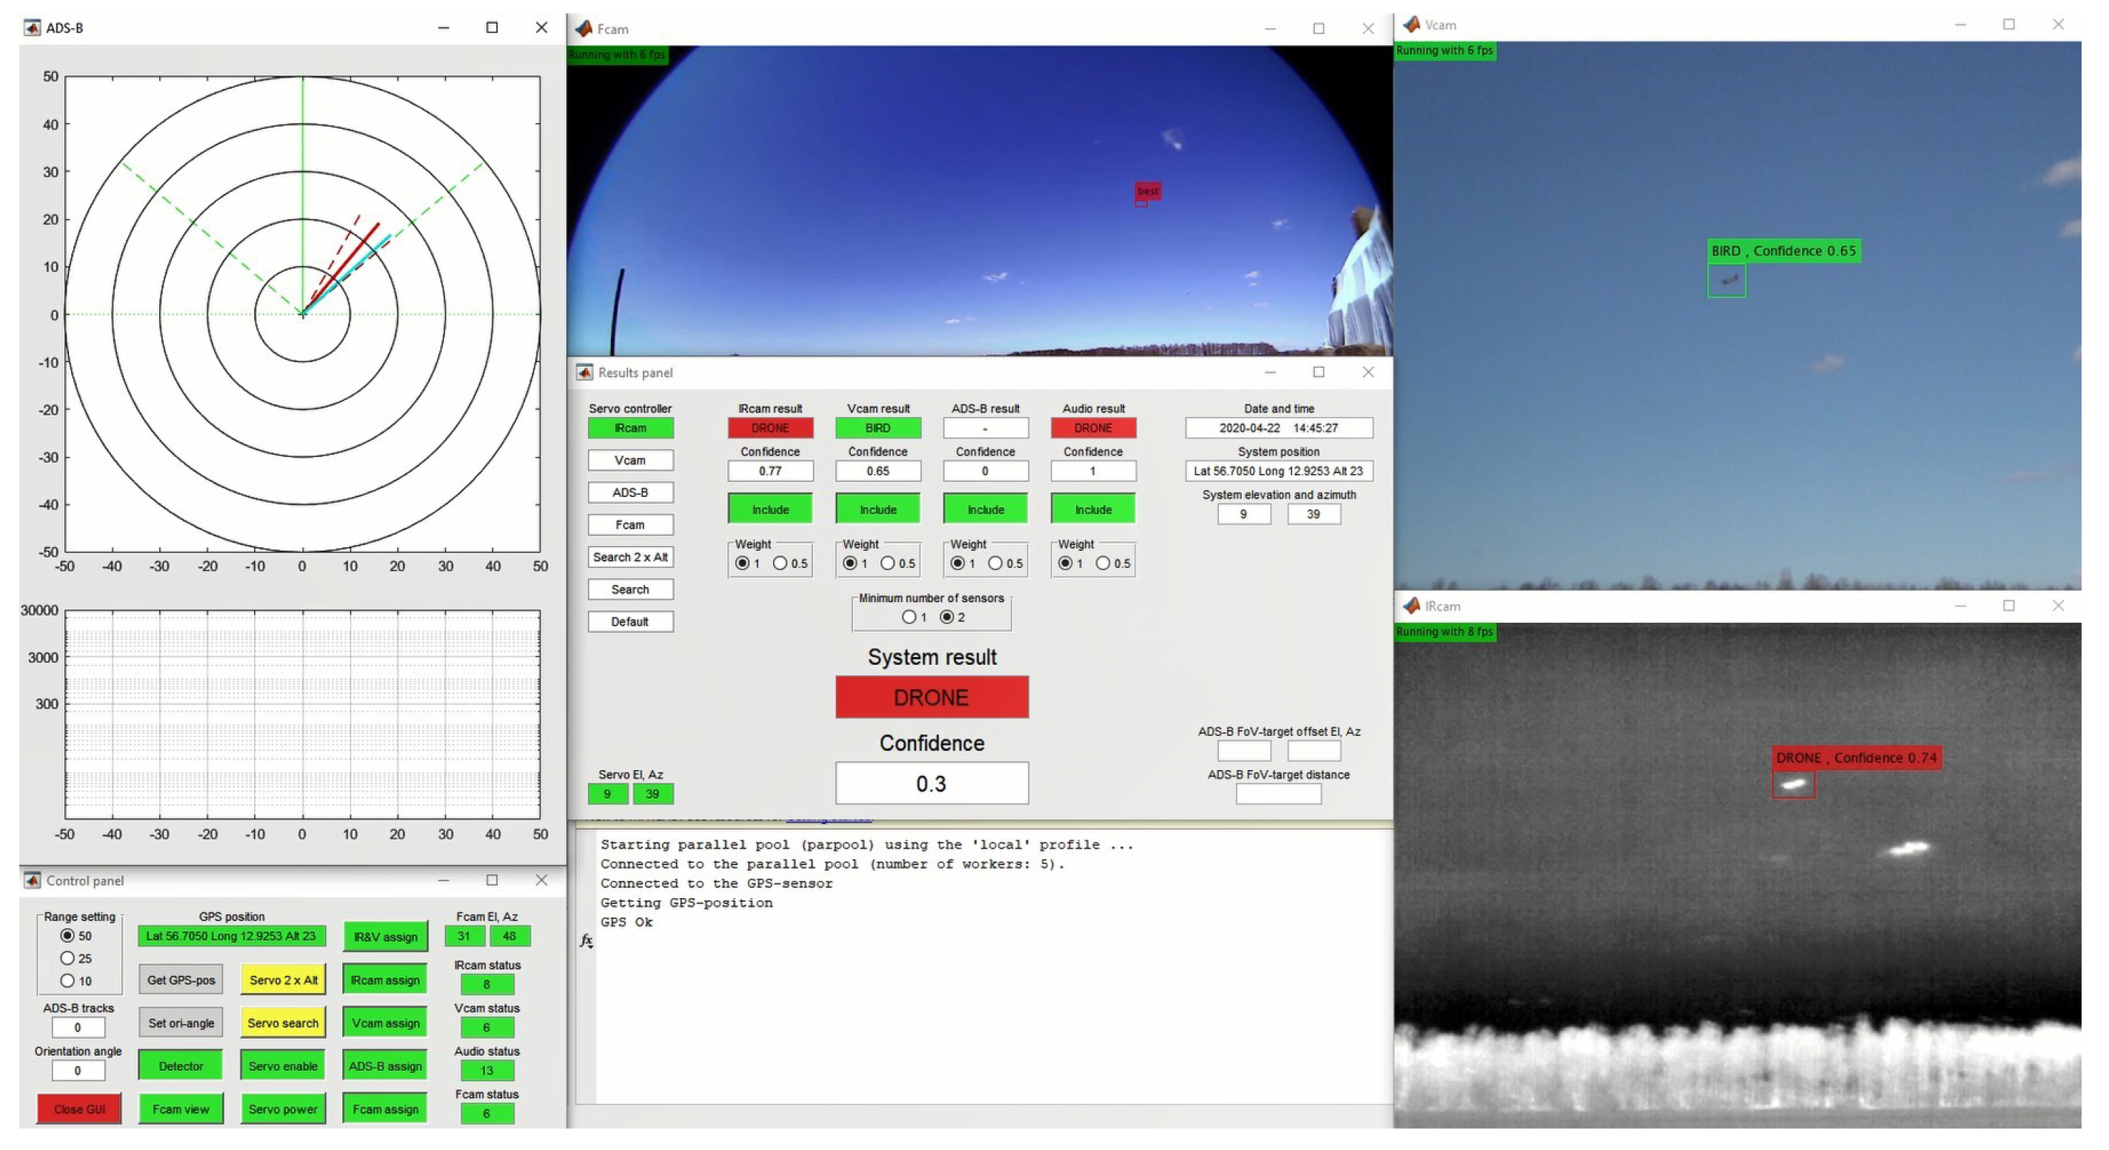
Task: Click the MATLAB icon in ADS-B window title
Action: [x=32, y=28]
